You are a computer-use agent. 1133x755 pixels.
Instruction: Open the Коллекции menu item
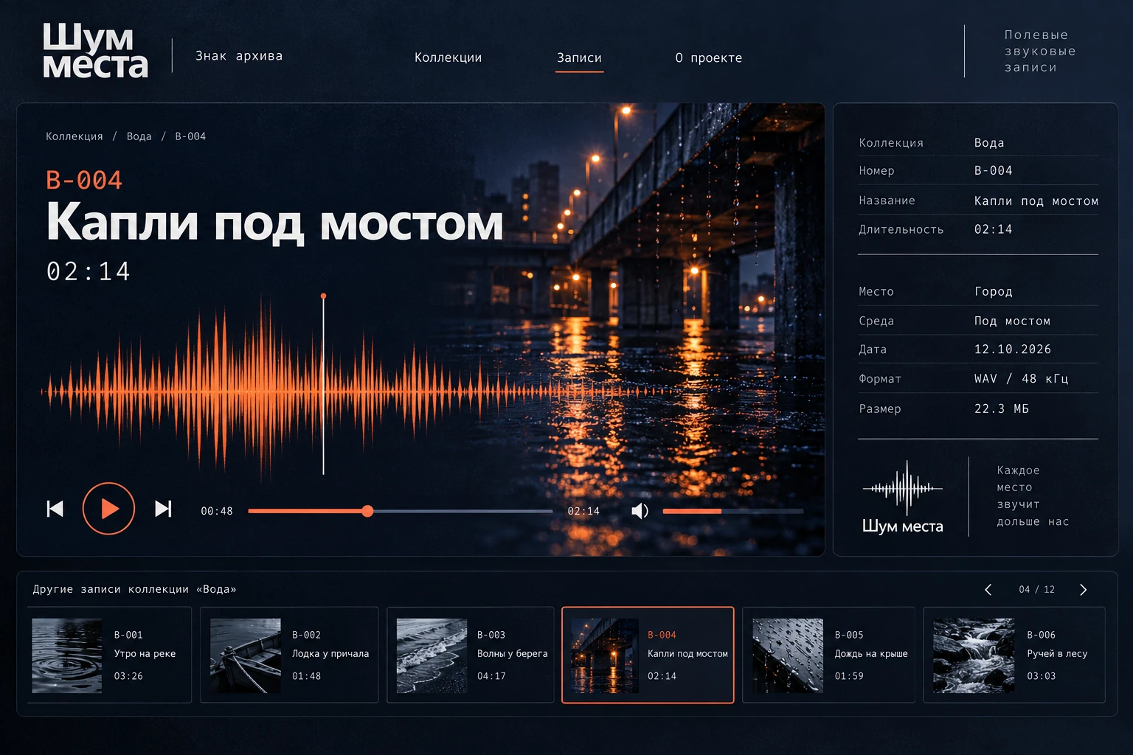(x=448, y=58)
